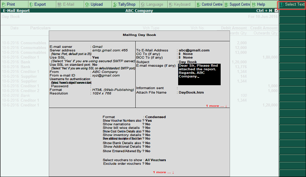Click 'For 10-Jun-2016' date text
The image size is (306, 177).
(263, 16)
